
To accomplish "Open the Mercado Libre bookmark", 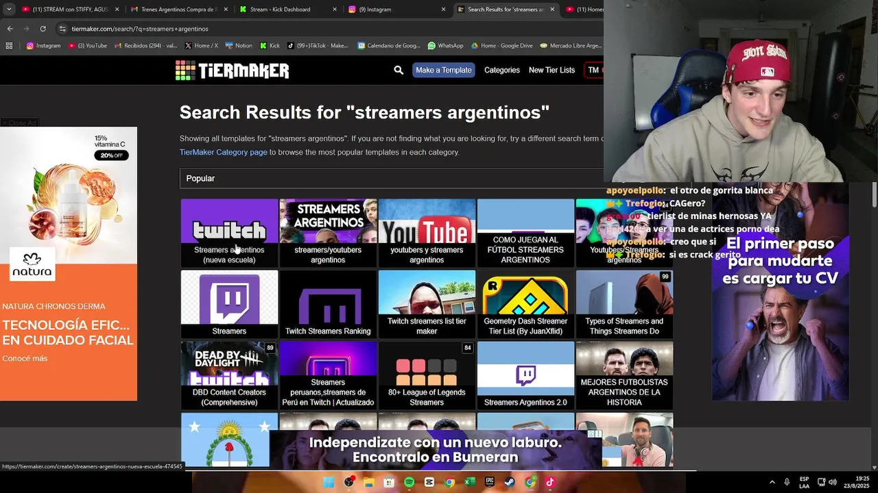I will (571, 46).
